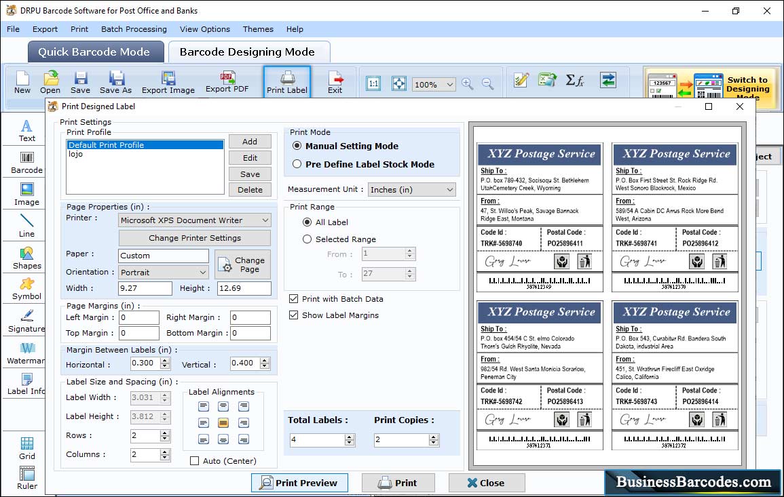Click the Add profile button
This screenshot has width=784, height=497.
tap(250, 141)
